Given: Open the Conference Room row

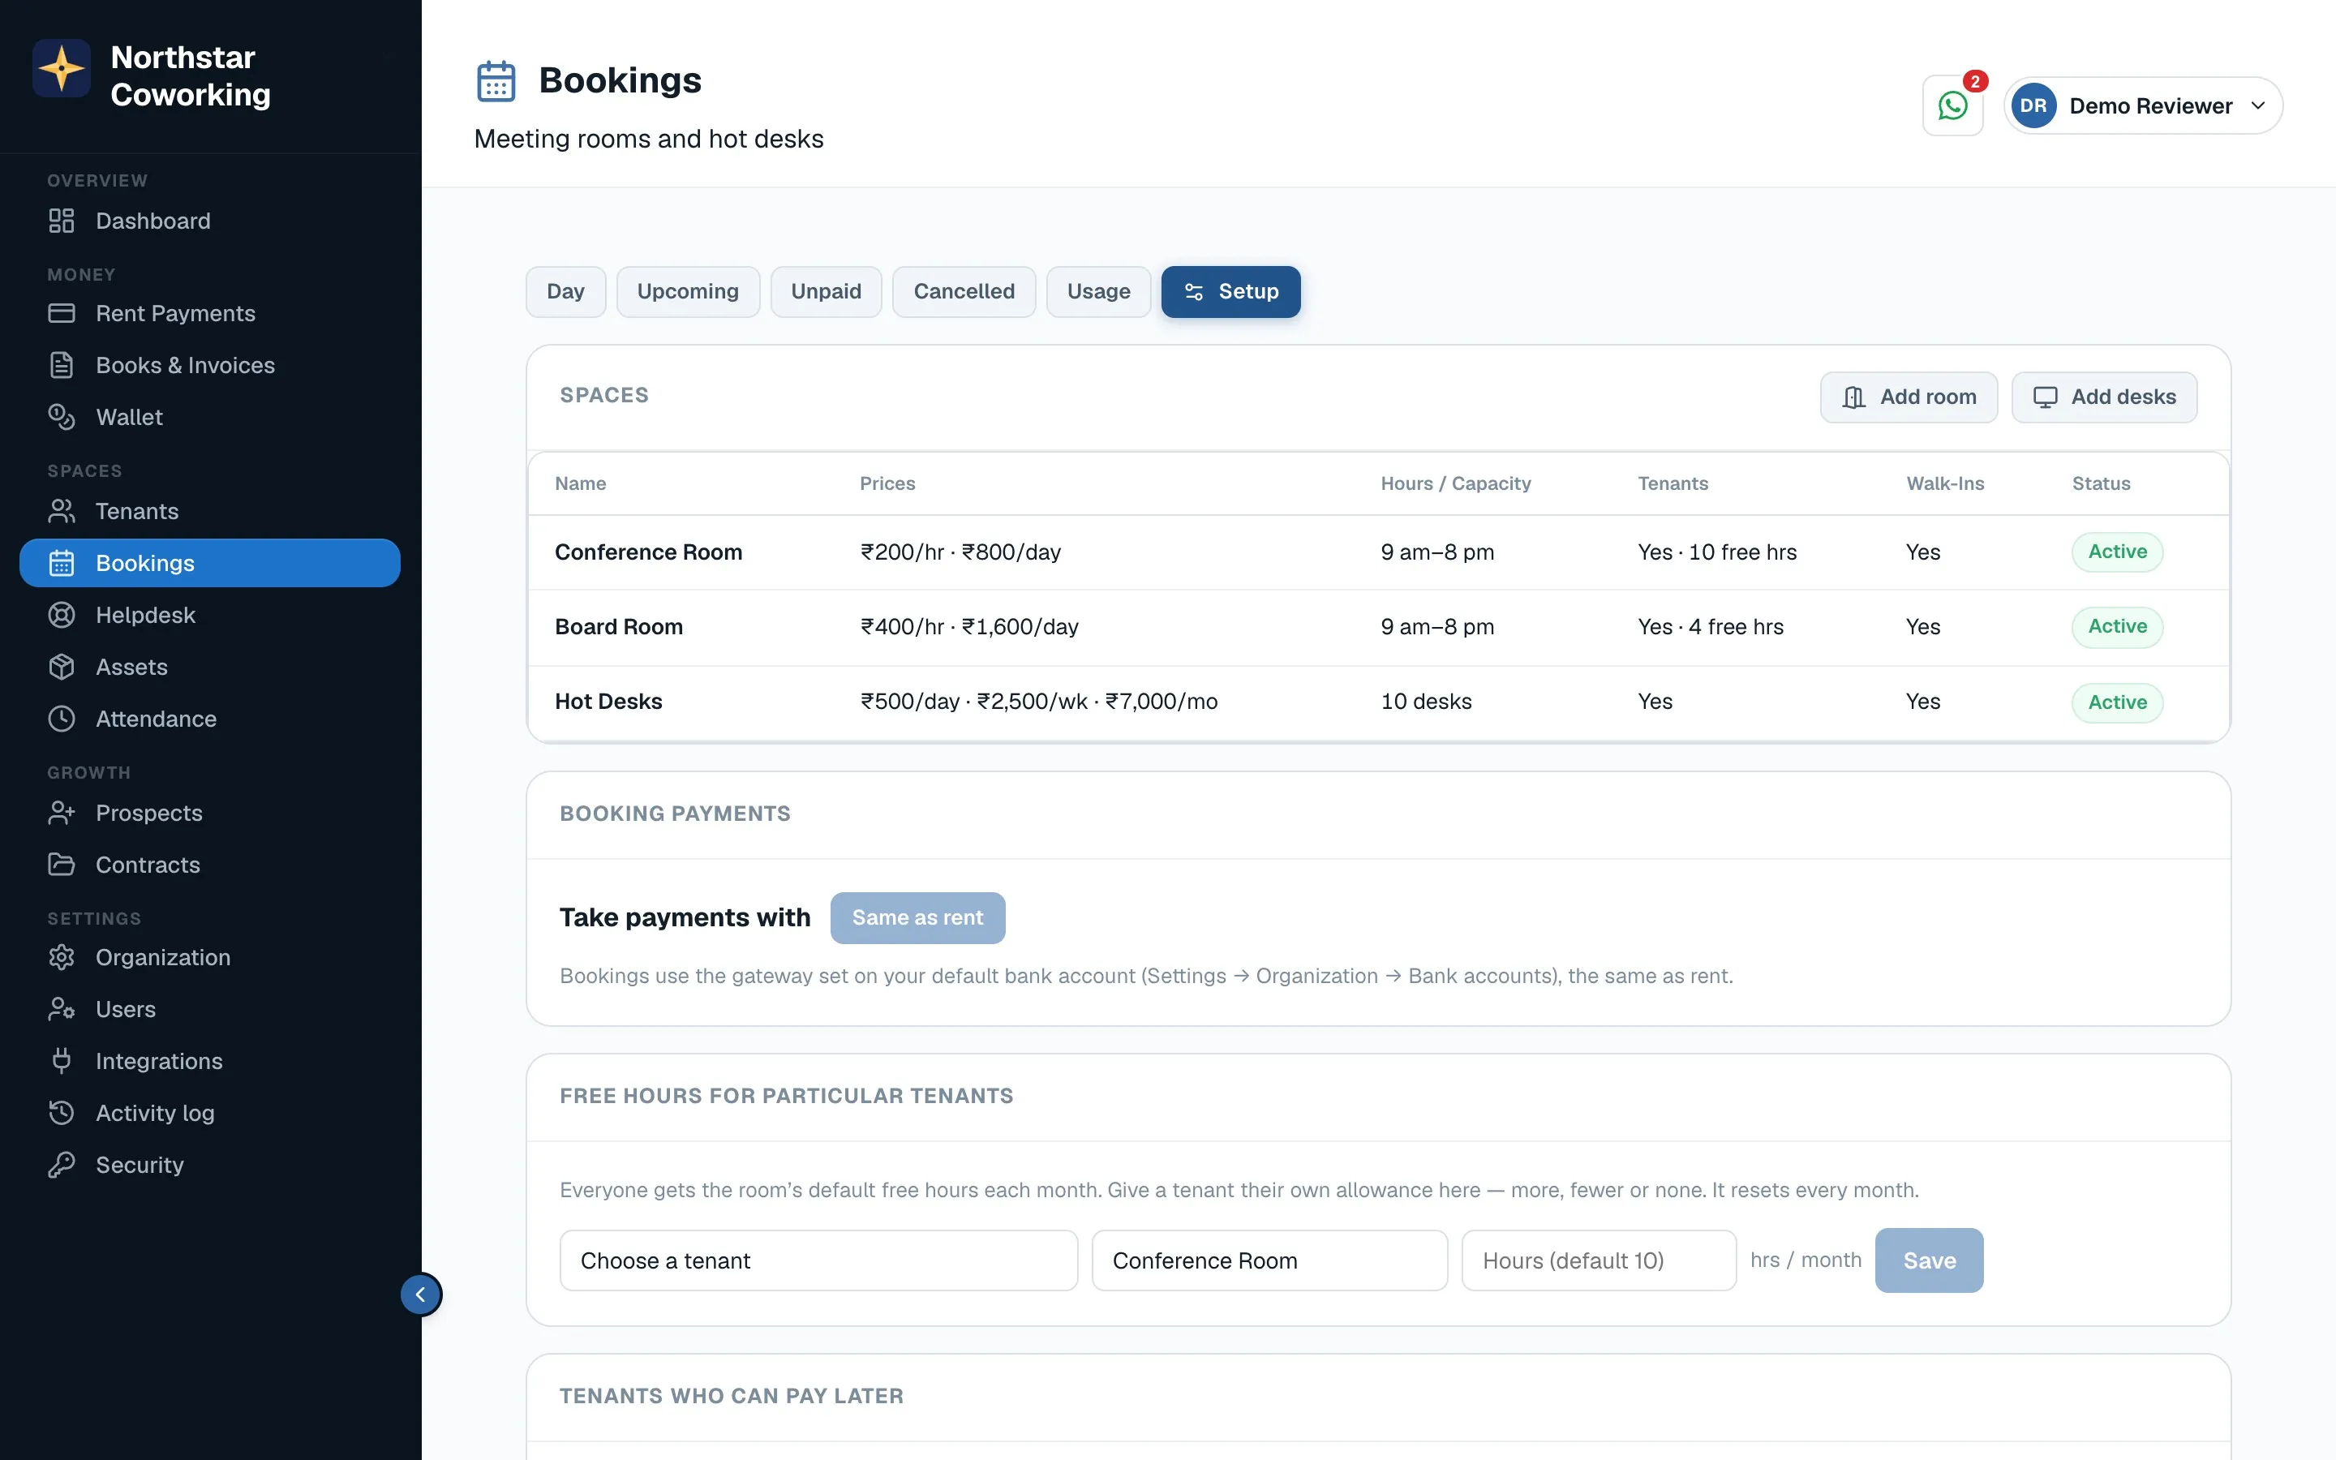Looking at the screenshot, I should pyautogui.click(x=1378, y=552).
